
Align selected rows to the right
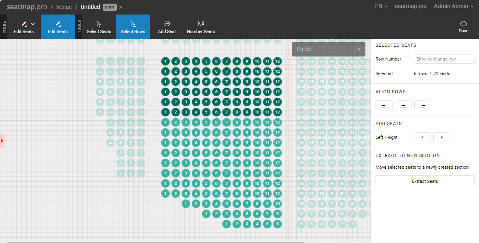[x=423, y=105]
